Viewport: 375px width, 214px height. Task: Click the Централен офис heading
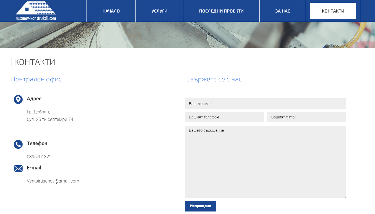pyautogui.click(x=36, y=79)
